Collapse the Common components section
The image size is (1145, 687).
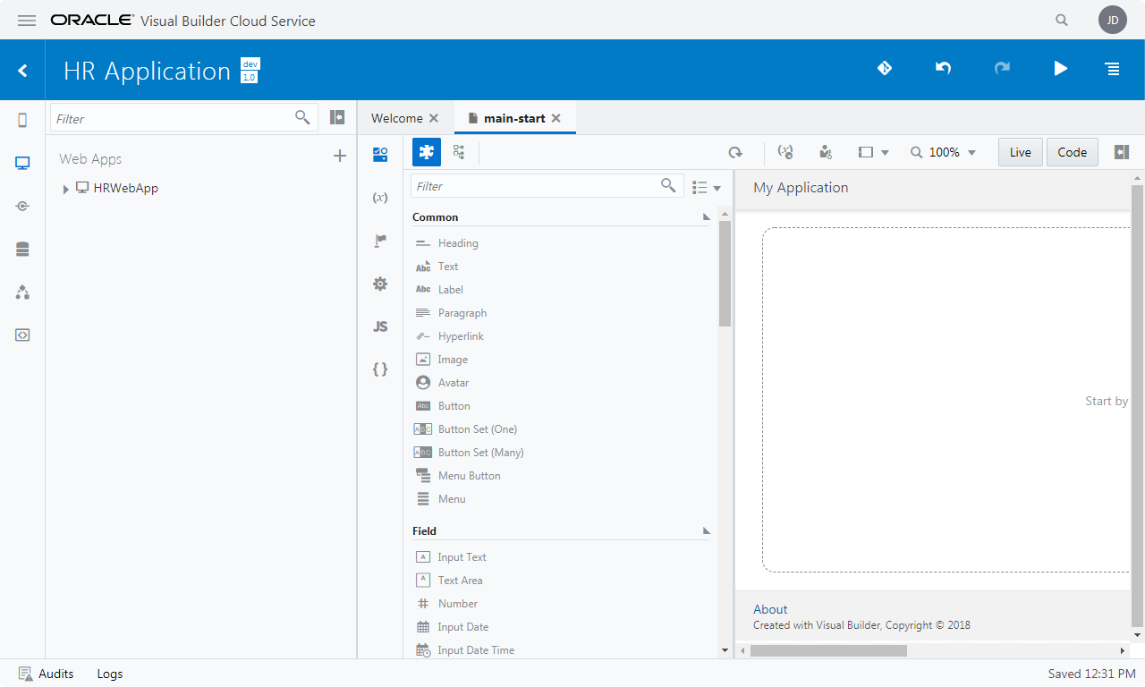click(x=706, y=217)
